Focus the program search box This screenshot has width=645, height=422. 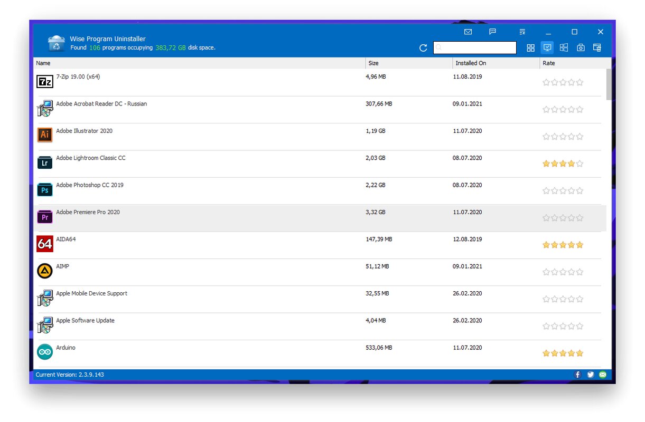point(475,48)
